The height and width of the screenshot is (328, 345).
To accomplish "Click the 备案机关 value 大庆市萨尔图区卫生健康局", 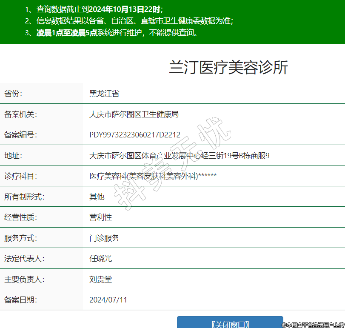I will pos(134,114).
